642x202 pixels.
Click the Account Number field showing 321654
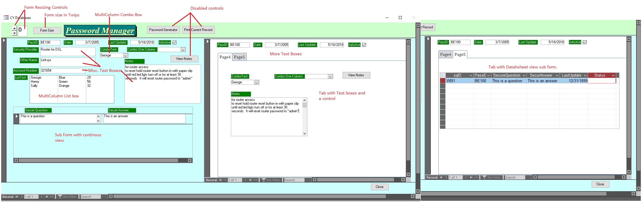pos(62,70)
